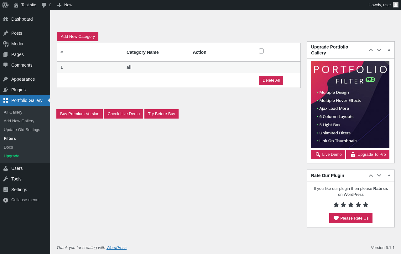Click the magnifier icon on Live Demo

coord(318,155)
